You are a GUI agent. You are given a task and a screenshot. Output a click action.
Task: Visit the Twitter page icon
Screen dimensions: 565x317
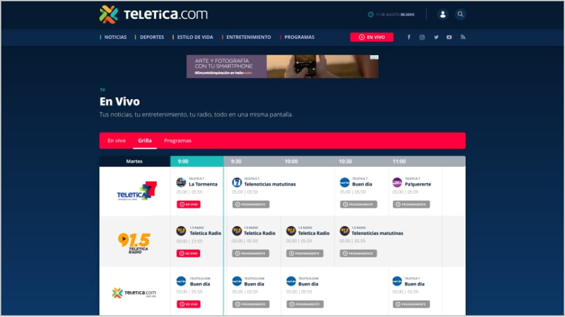click(436, 37)
